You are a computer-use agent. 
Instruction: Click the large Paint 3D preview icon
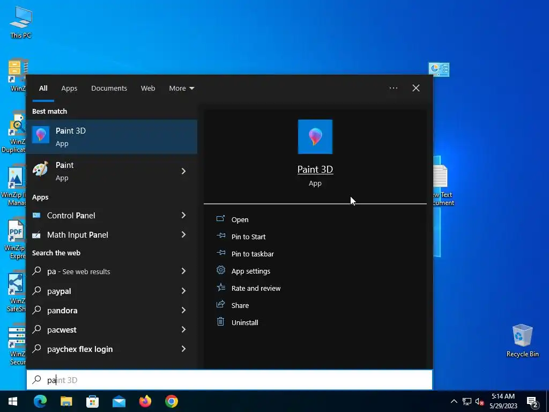click(315, 137)
